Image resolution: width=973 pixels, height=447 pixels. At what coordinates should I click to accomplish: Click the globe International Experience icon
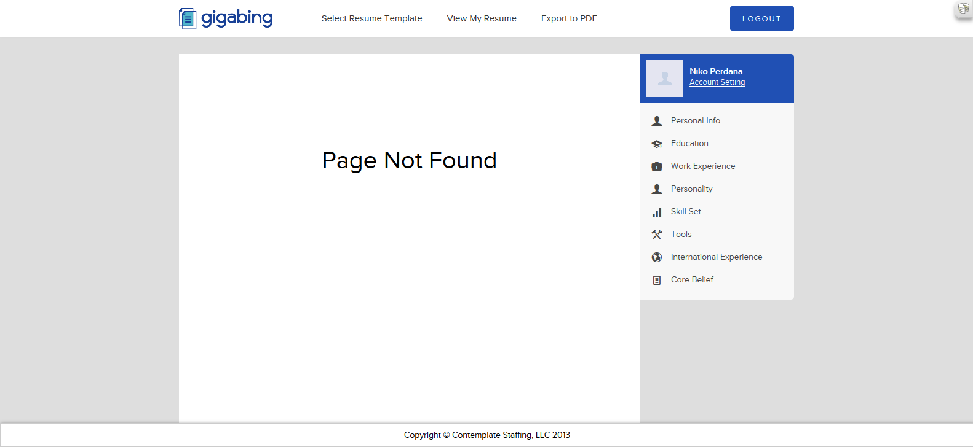(x=657, y=257)
